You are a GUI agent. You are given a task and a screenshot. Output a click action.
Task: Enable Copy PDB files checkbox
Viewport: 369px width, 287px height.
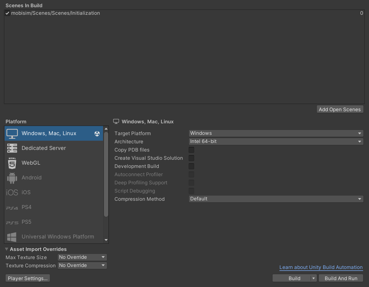[x=191, y=150]
